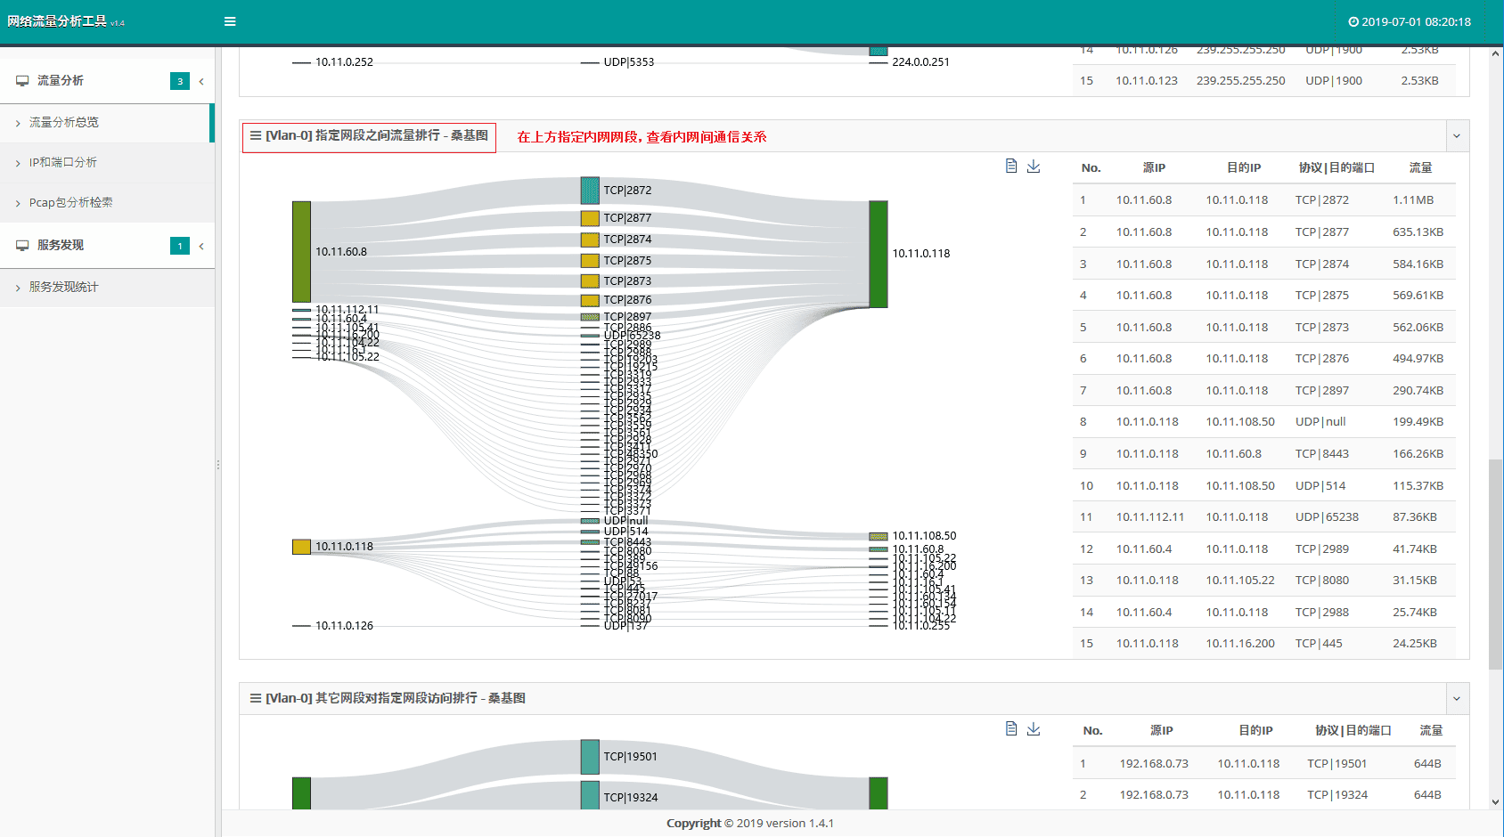
Task: Click the clock icon next to timestamp
Action: tap(1353, 22)
